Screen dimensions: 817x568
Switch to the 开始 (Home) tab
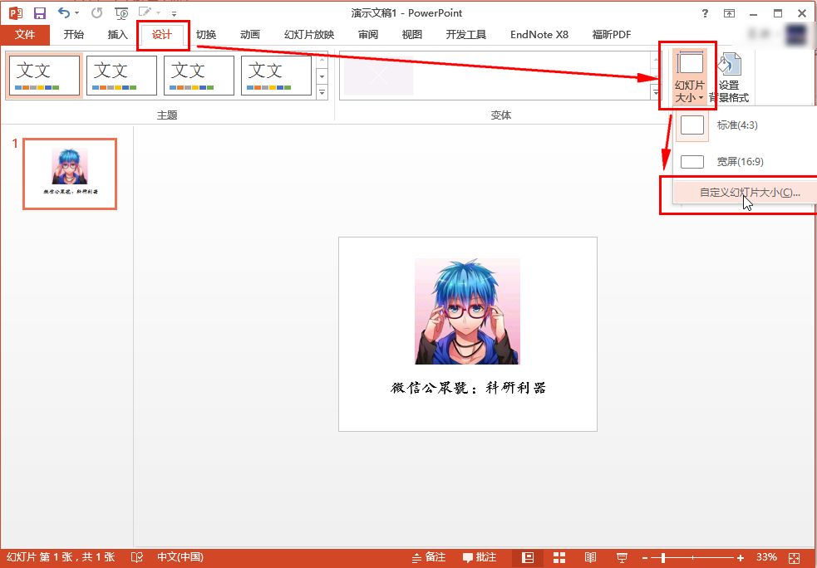[73, 35]
